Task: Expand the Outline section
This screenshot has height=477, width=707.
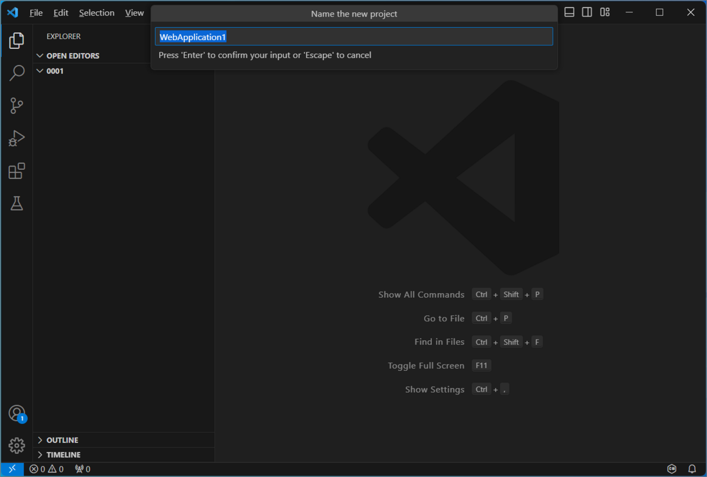Action: [124, 440]
